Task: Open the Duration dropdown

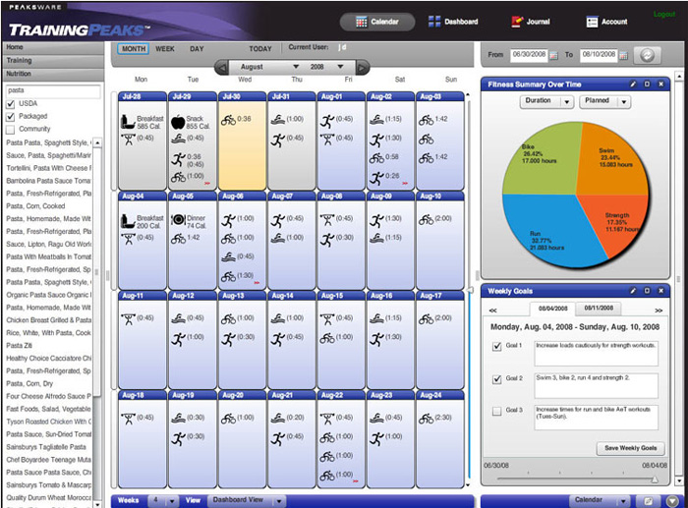Action: tap(545, 101)
